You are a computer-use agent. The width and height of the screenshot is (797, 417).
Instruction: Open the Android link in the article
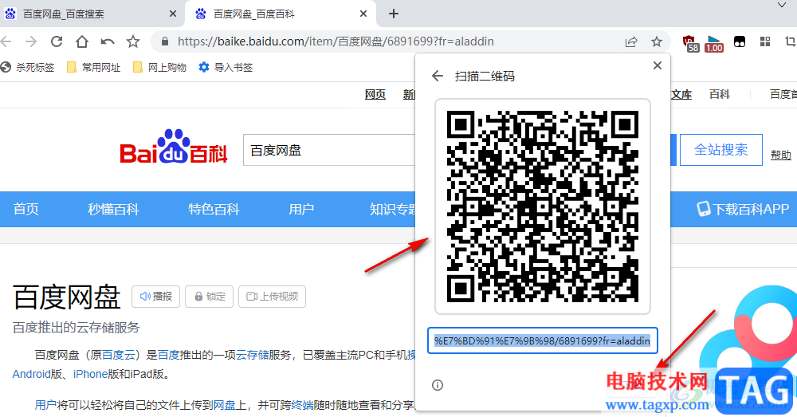(32, 374)
